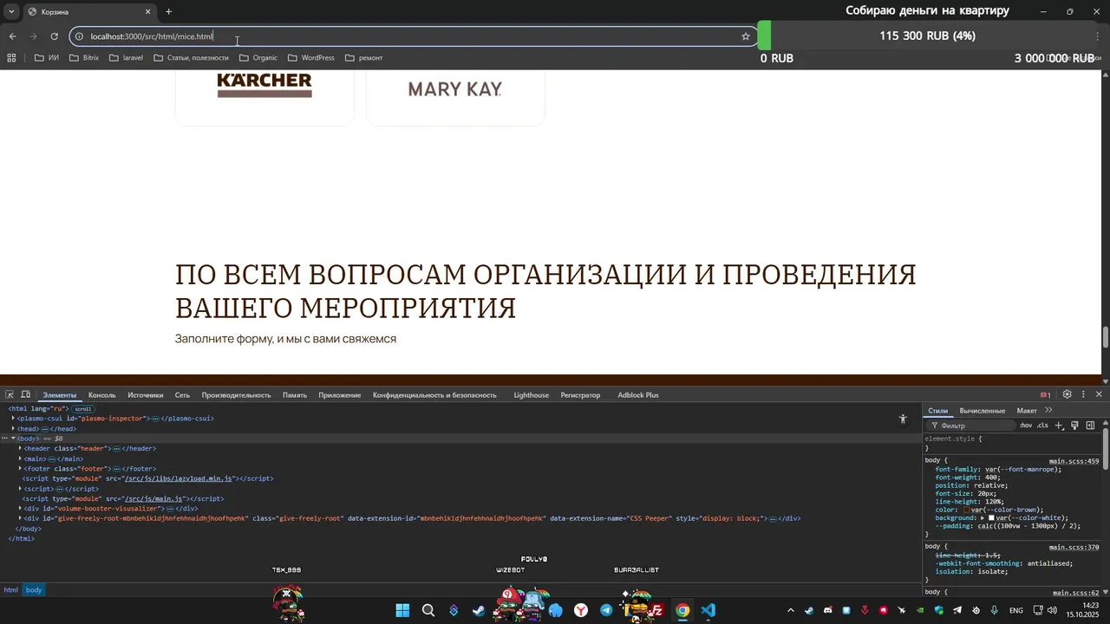This screenshot has width=1110, height=624.
Task: Click the Chrome icon in the taskbar
Action: pos(683,610)
